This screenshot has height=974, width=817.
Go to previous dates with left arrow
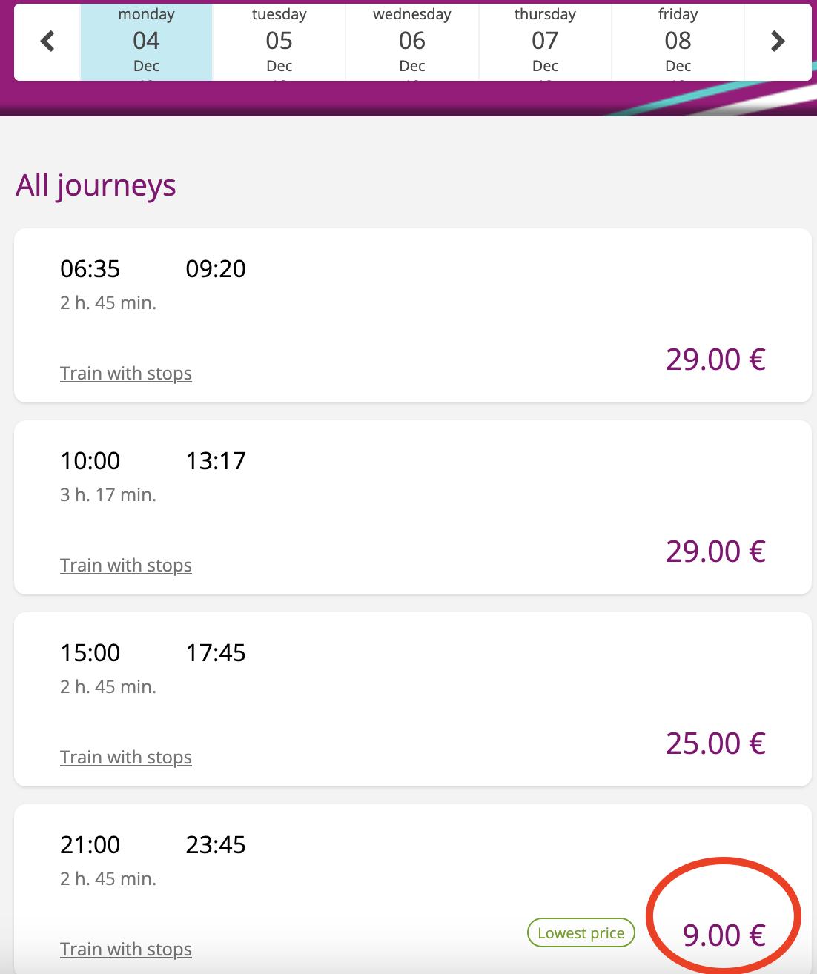coord(47,42)
